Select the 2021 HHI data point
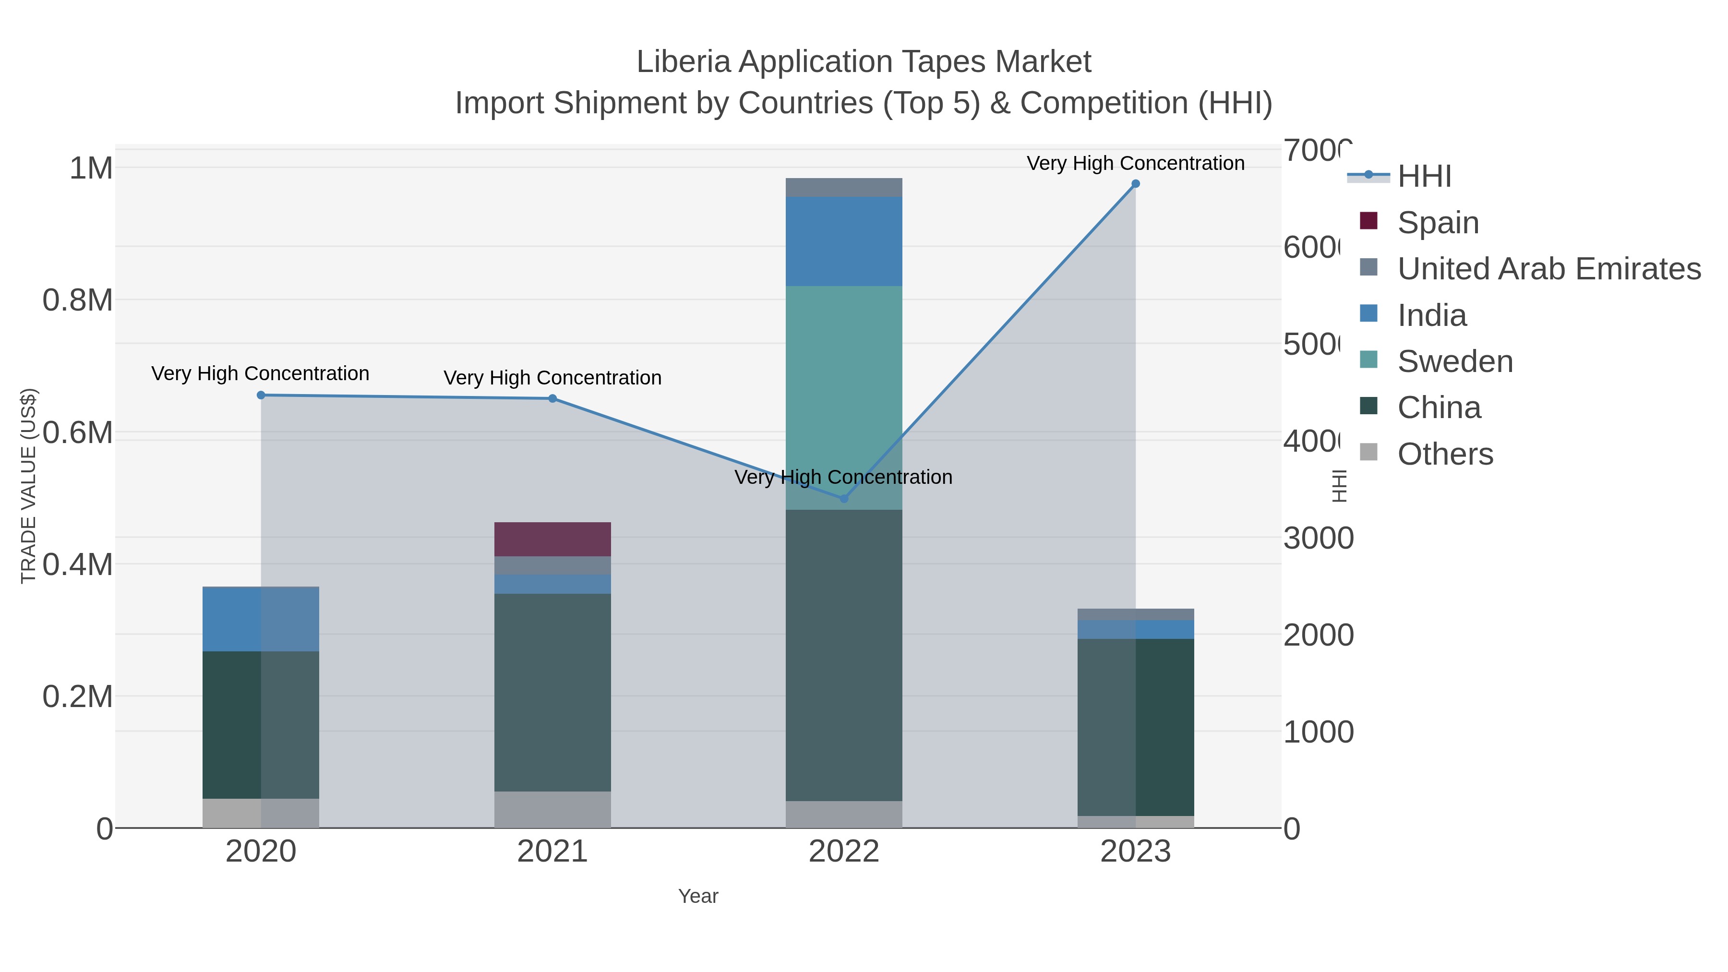Image resolution: width=1728 pixels, height=972 pixels. 553,398
